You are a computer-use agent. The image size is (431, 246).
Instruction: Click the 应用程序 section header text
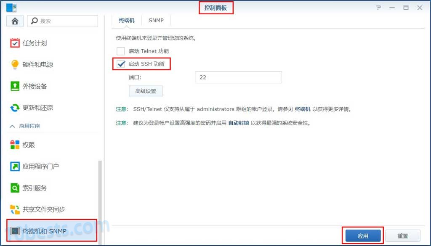tap(29, 126)
